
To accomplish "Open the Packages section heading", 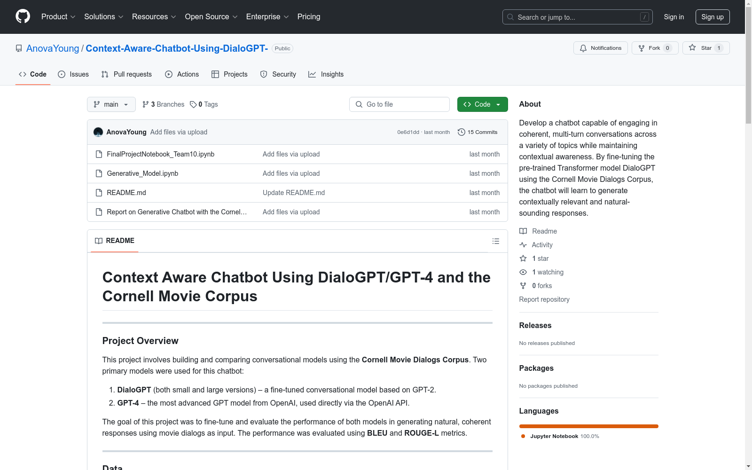I will pyautogui.click(x=536, y=368).
